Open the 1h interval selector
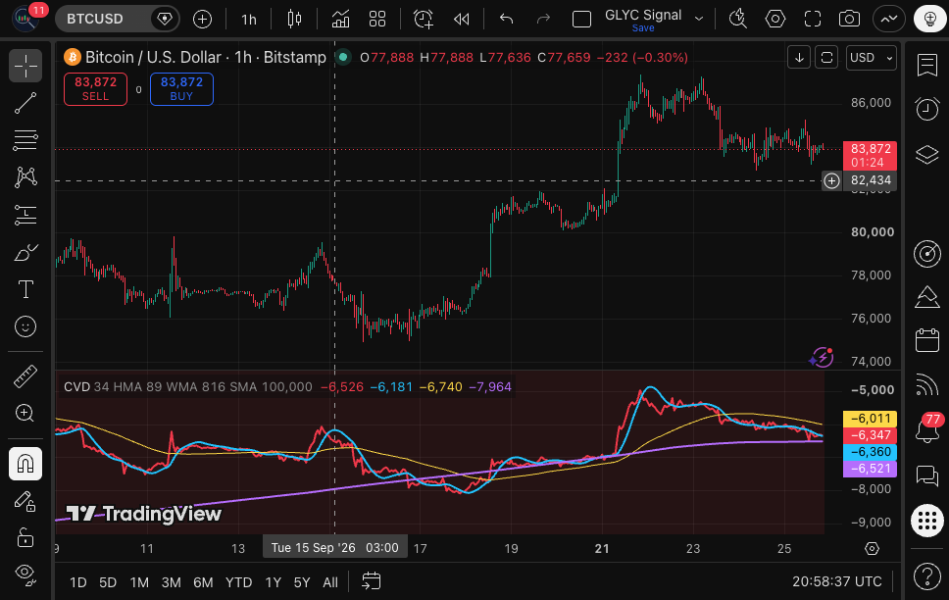The height and width of the screenshot is (600, 949). coord(249,20)
